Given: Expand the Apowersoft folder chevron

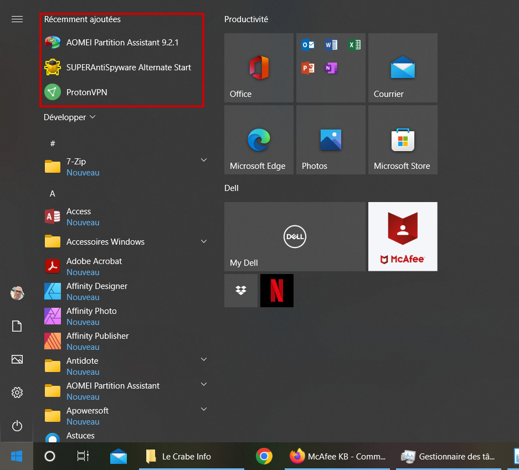Looking at the screenshot, I should 204,409.
